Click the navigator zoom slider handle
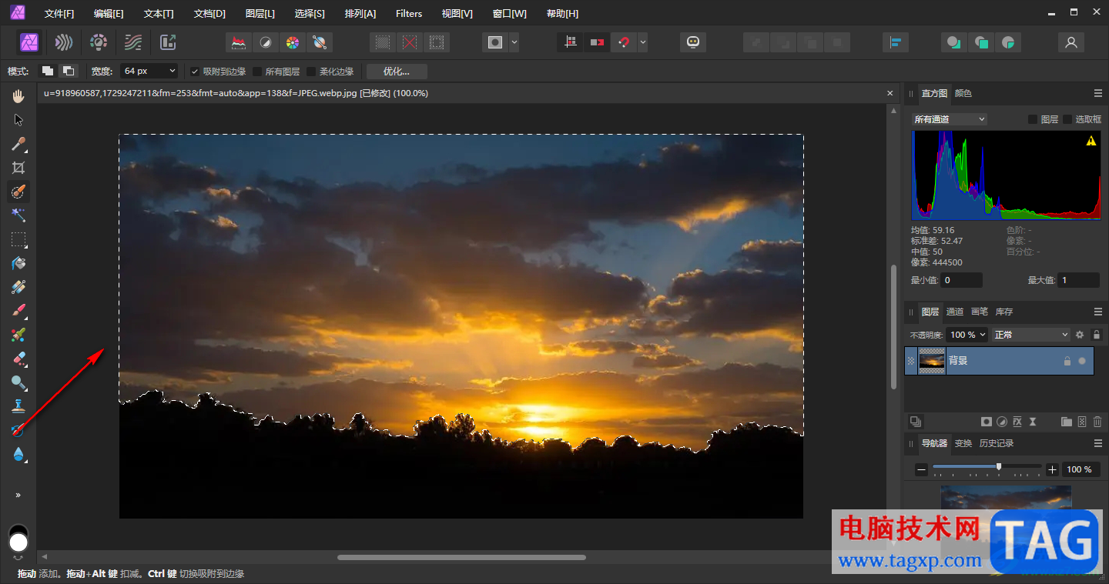 point(999,467)
